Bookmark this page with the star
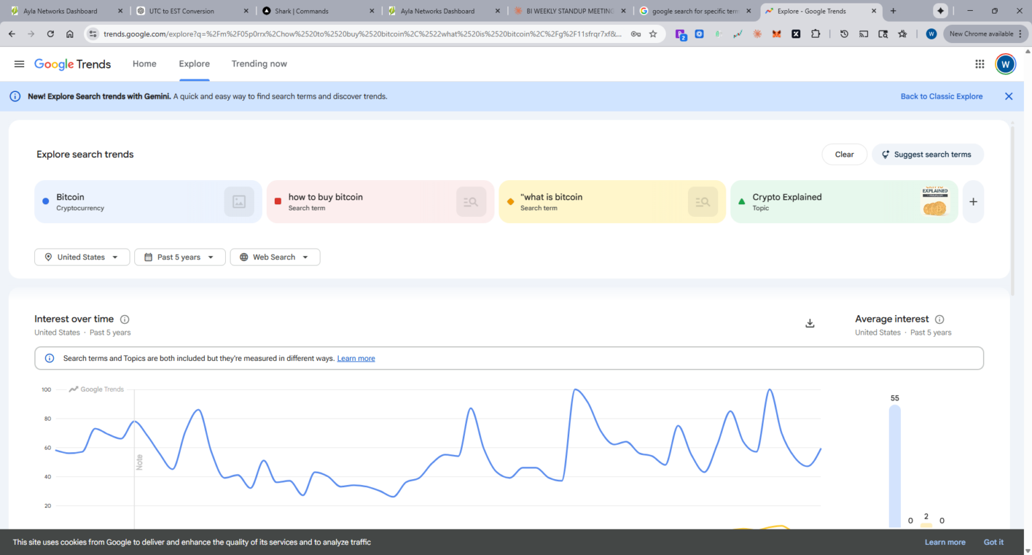Screen dimensions: 1032x555 (x=653, y=34)
